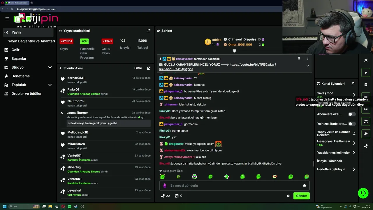Toggle the Yalnızca ifadelerle switch

coord(352,124)
